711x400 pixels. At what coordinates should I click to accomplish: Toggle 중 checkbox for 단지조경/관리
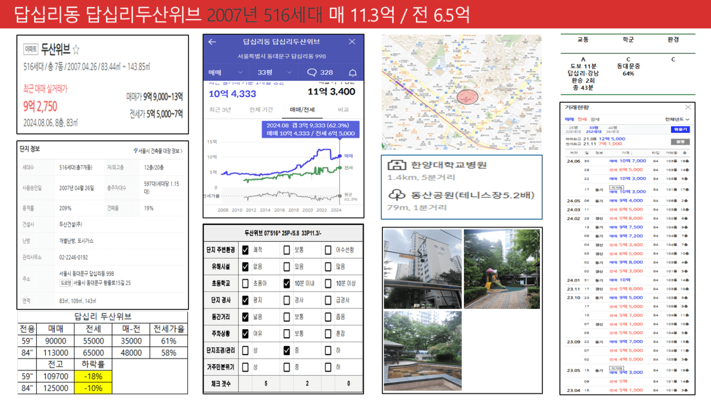287,350
